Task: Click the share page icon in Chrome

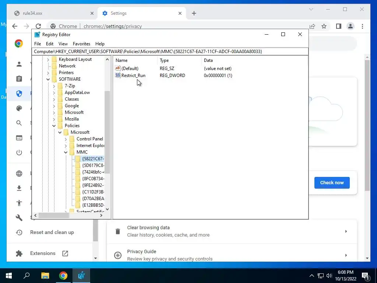Action: (x=312, y=26)
